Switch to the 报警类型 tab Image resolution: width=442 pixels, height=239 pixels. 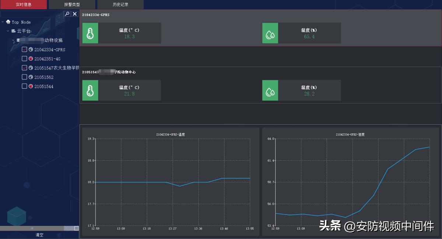click(71, 4)
